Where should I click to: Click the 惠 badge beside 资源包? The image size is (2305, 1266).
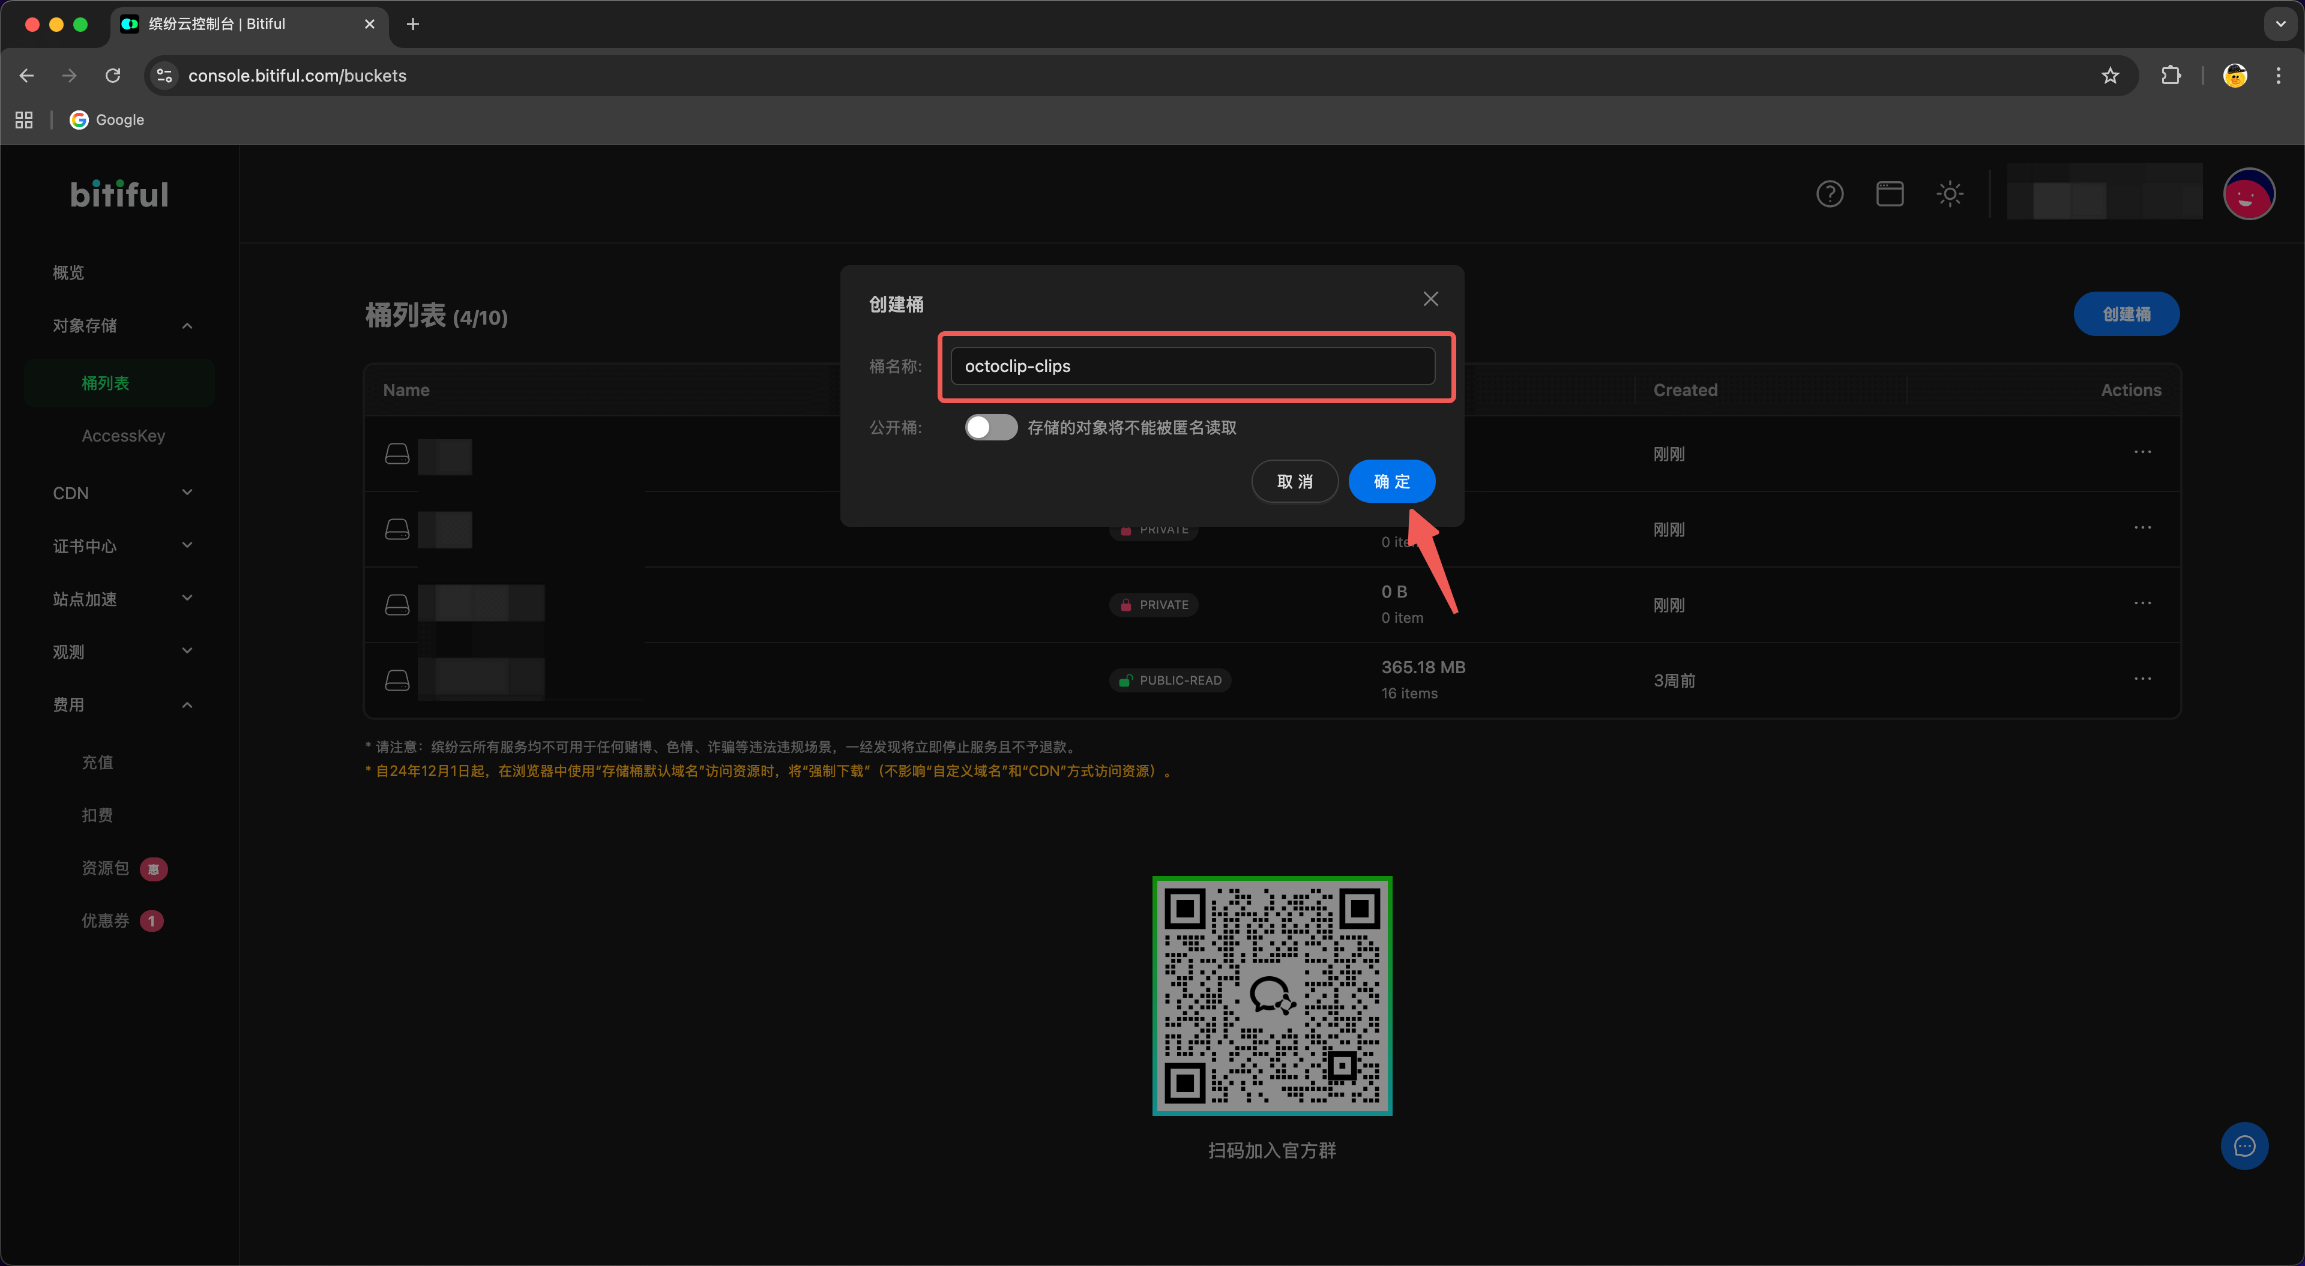(154, 869)
